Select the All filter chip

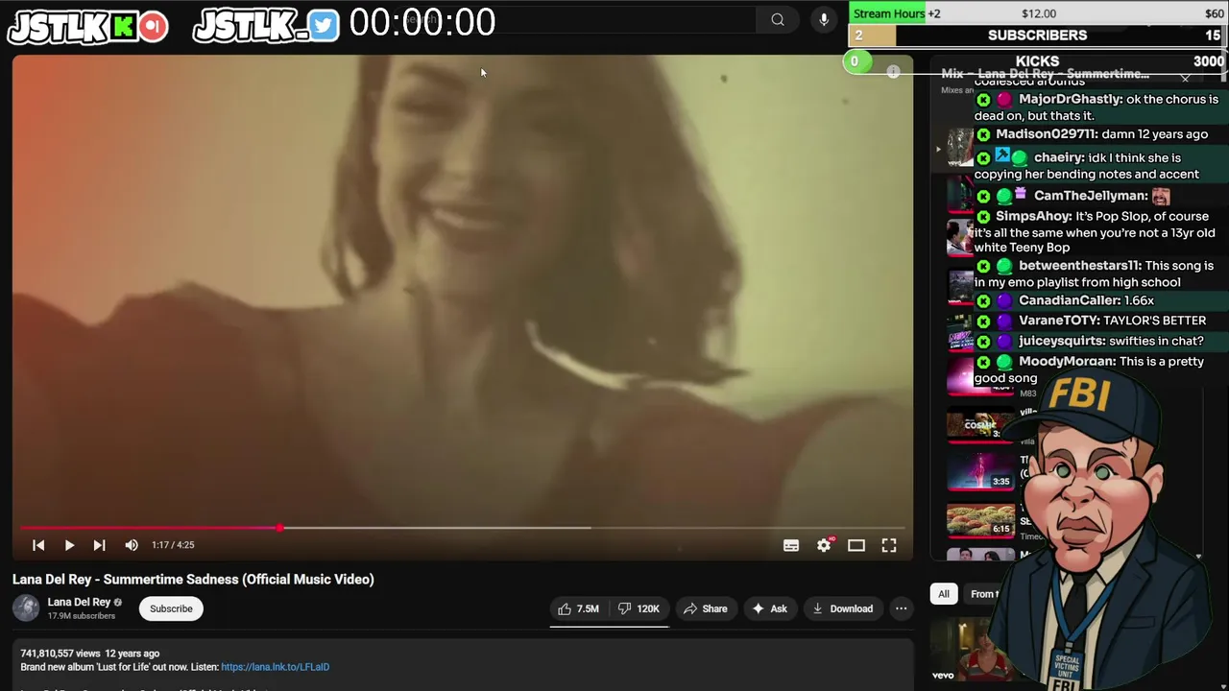944,594
